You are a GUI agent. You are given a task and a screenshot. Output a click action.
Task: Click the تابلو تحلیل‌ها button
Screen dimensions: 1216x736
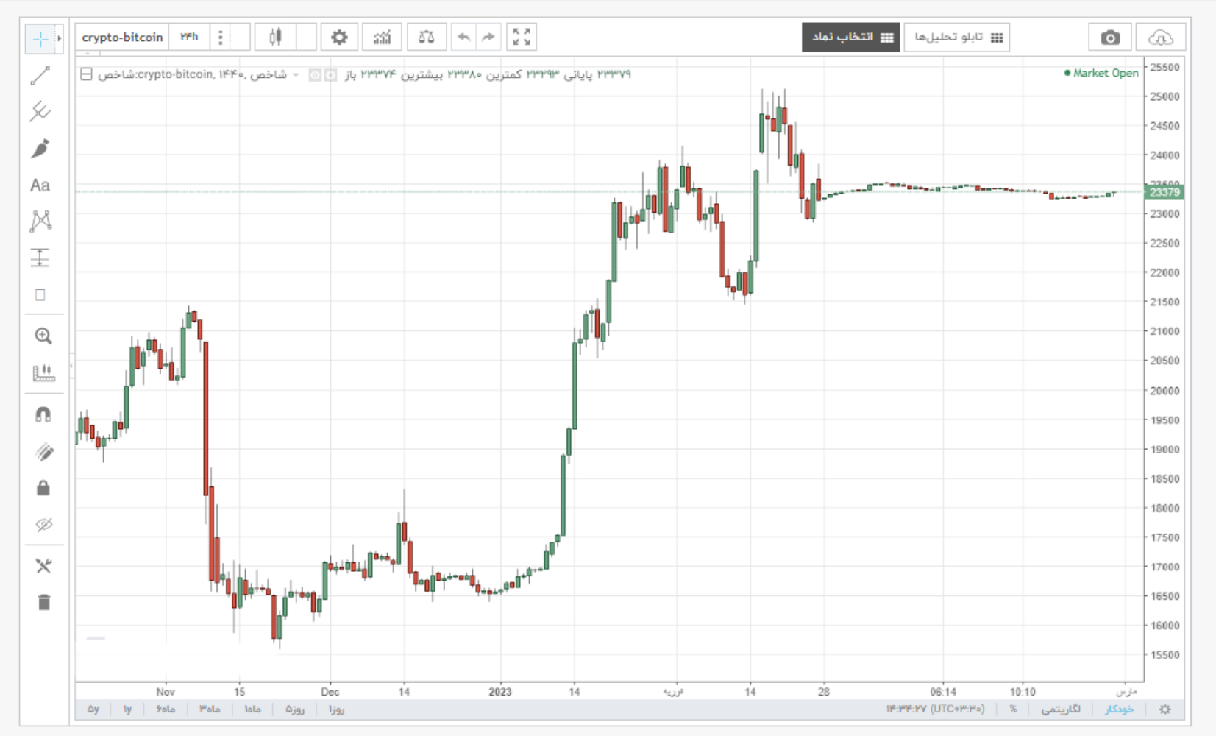(x=957, y=38)
